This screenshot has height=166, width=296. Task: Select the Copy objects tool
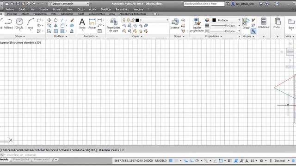click(x=49, y=25)
